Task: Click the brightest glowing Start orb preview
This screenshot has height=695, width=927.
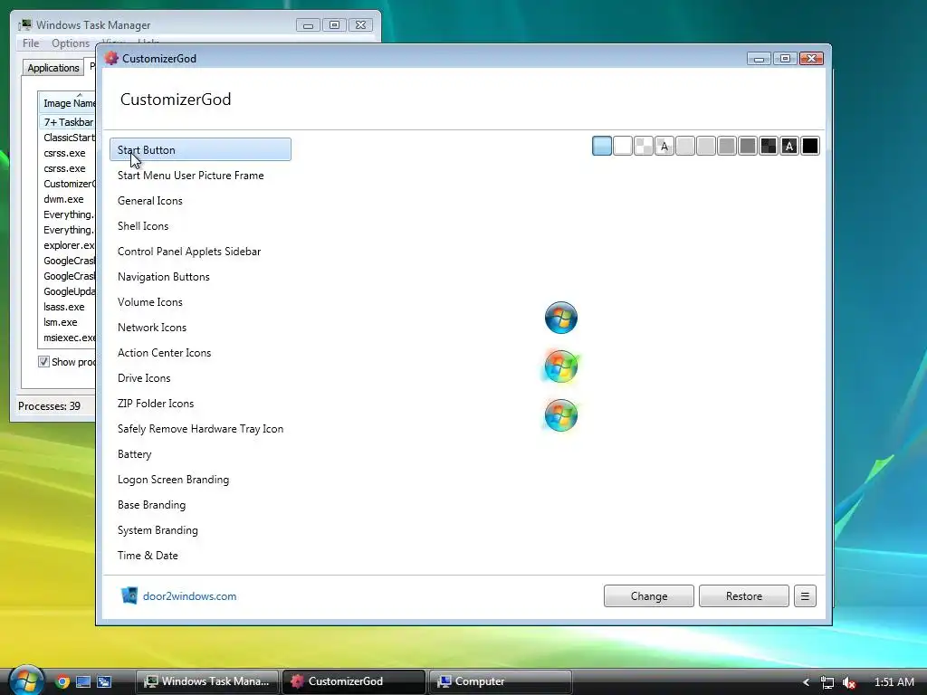Action: 560,367
